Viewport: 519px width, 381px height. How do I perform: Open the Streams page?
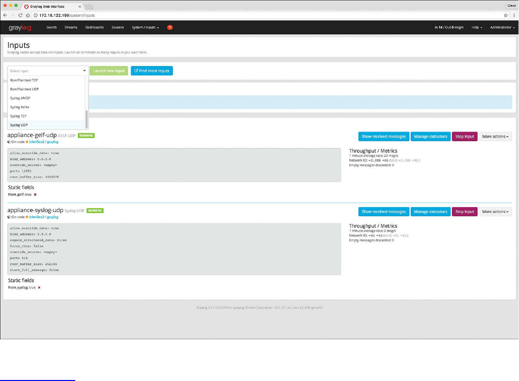tap(71, 27)
